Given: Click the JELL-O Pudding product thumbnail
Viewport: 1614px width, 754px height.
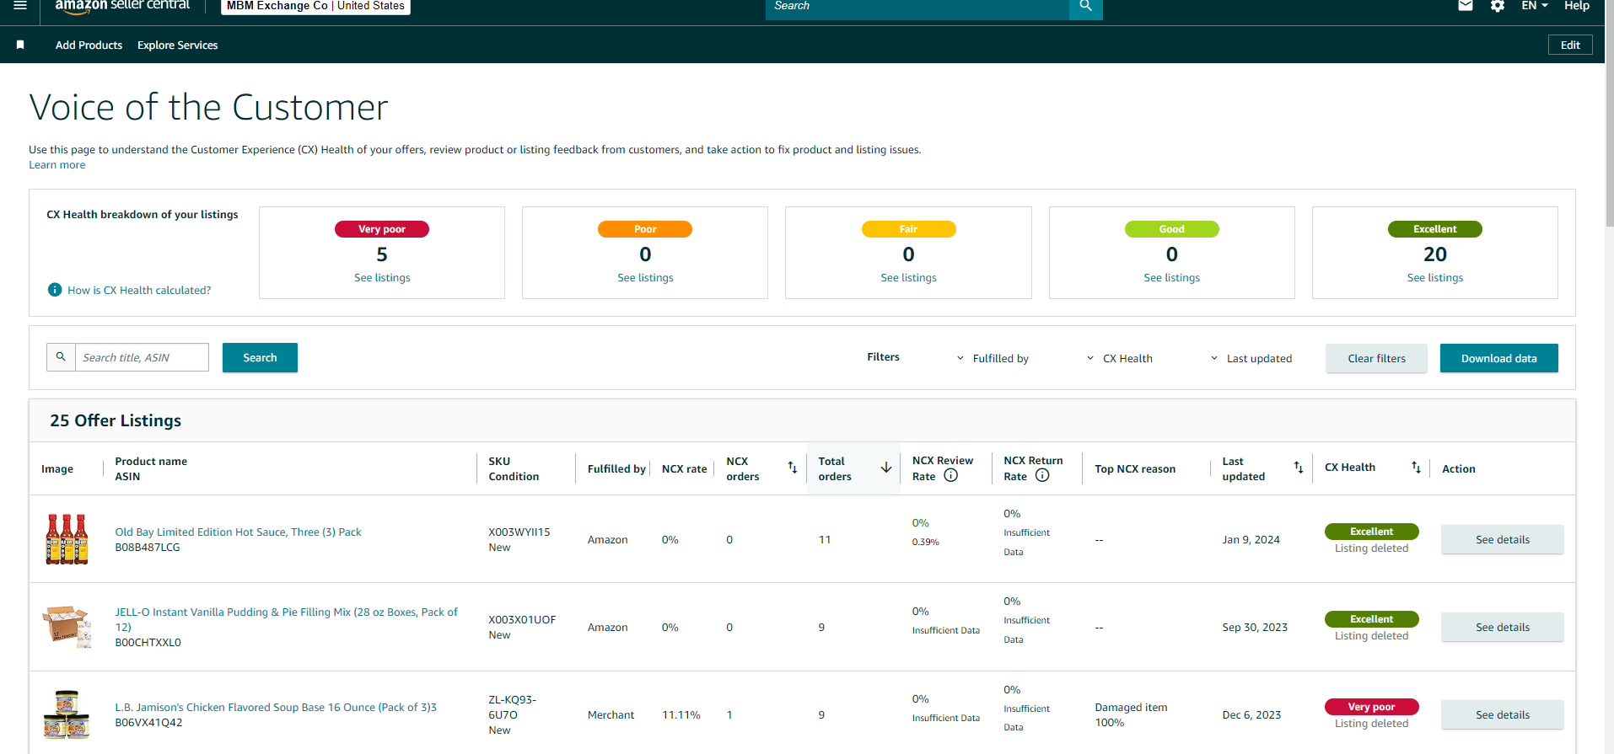Looking at the screenshot, I should click(67, 627).
